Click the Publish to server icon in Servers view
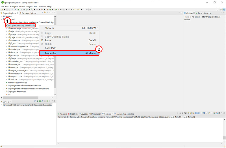Image resolution: width=226 pixels, height=148 pixels. point(47,101)
